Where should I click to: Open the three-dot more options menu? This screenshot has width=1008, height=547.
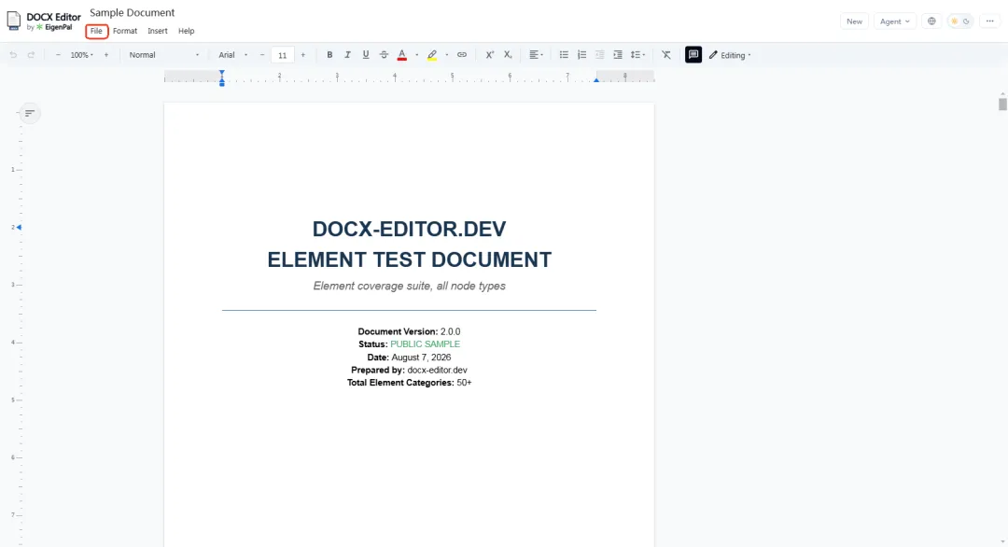[x=990, y=21]
